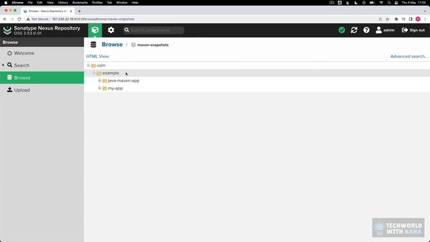The height and width of the screenshot is (242, 430).
Task: Open the Apple menu
Action: (6, 3)
